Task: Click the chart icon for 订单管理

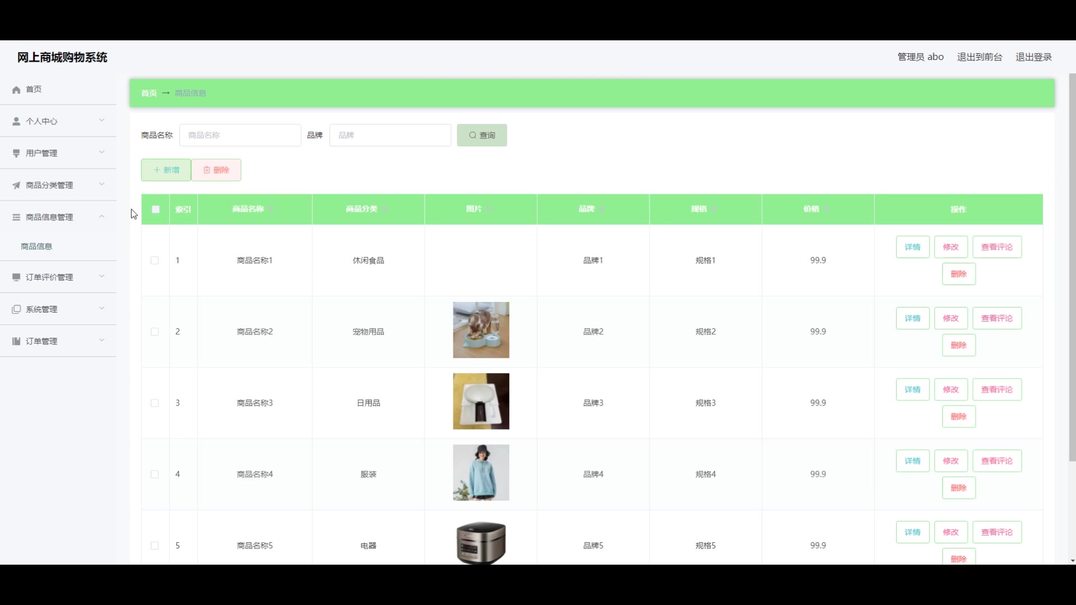Action: pos(16,341)
